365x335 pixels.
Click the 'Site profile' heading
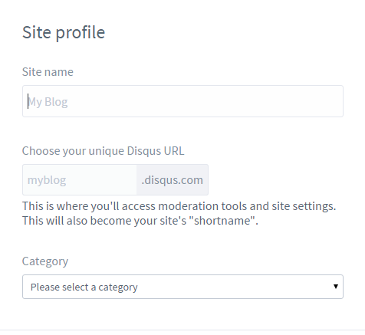(x=64, y=32)
